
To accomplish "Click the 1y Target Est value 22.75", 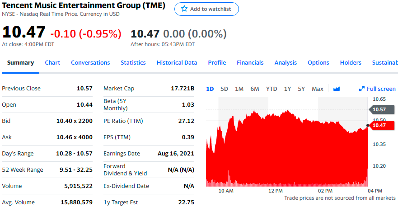I will [186, 202].
